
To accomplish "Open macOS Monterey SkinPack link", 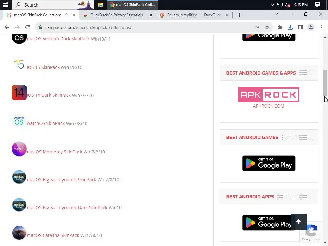I will [54, 152].
